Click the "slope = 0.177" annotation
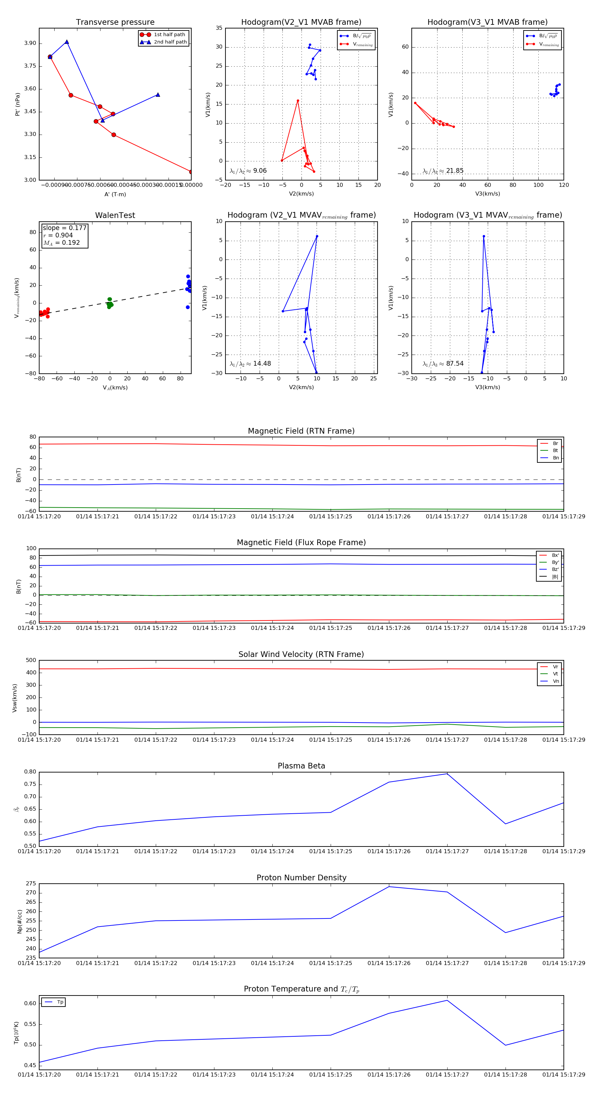The width and height of the screenshot is (603, 1105). [64, 228]
